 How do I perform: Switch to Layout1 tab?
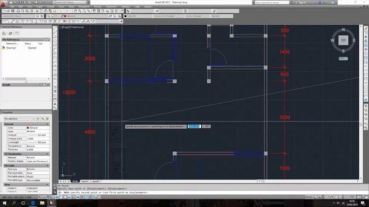point(85,181)
